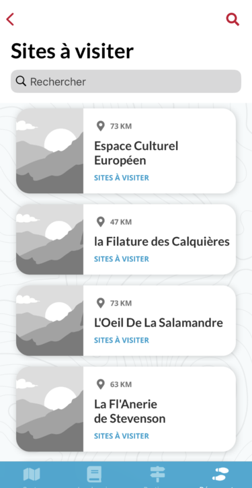Click SITES À VISITER tag under Stevenson
This screenshot has height=488, width=252.
(122, 435)
